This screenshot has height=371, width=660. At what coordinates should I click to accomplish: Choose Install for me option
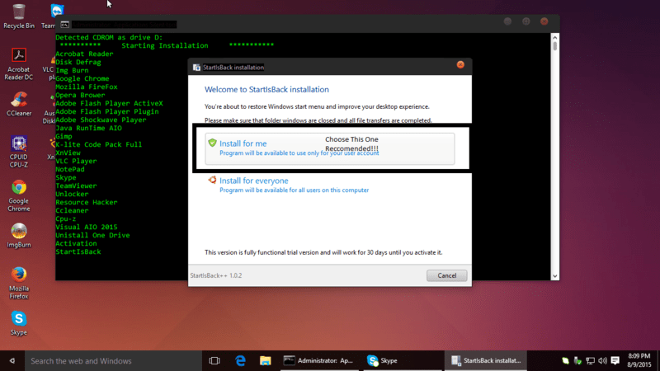pyautogui.click(x=329, y=148)
